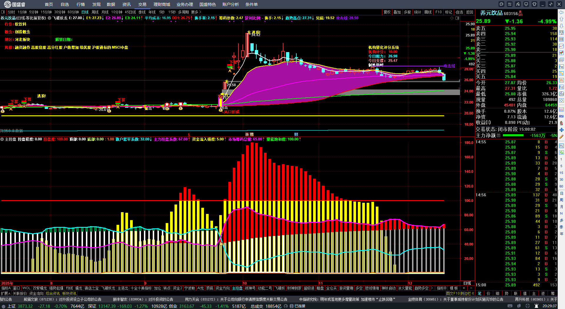Click the RSI indicator icon in sidebar
This screenshot has height=309, width=565.
click(561, 116)
